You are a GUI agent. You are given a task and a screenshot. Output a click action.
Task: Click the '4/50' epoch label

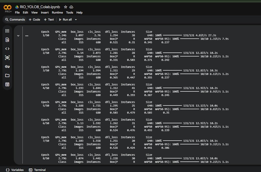click(46, 88)
